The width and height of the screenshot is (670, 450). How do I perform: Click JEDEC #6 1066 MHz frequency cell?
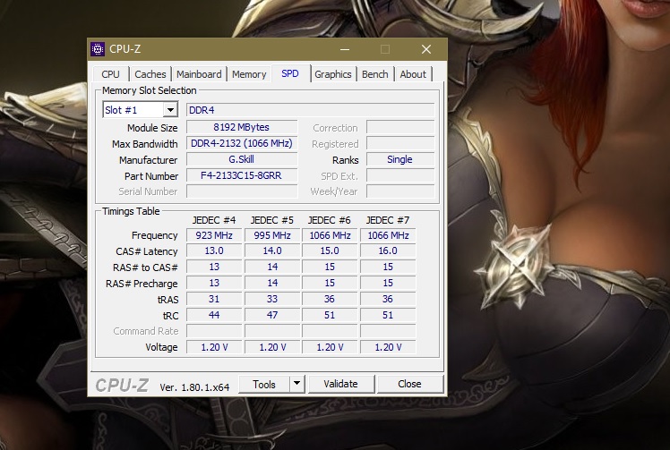click(330, 235)
